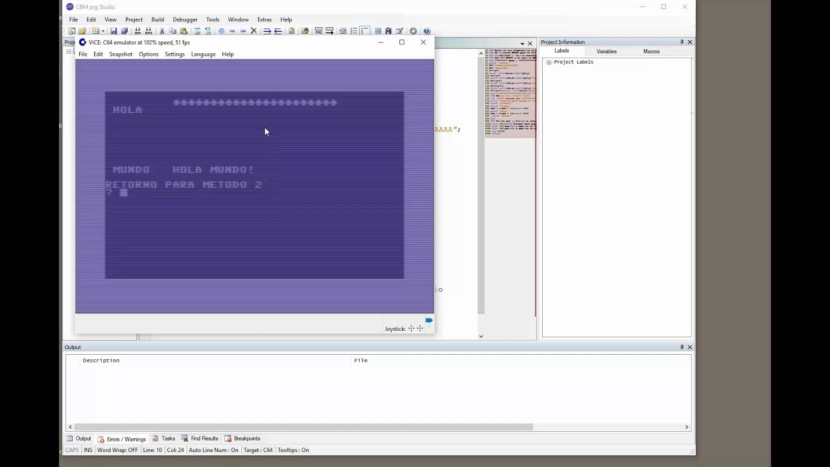Click the grid screen editor icon
Image resolution: width=830 pixels, height=467 pixels.
[378, 31]
